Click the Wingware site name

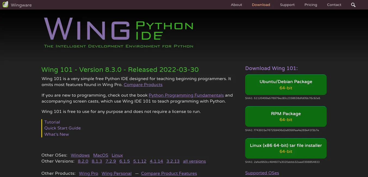click(x=21, y=5)
